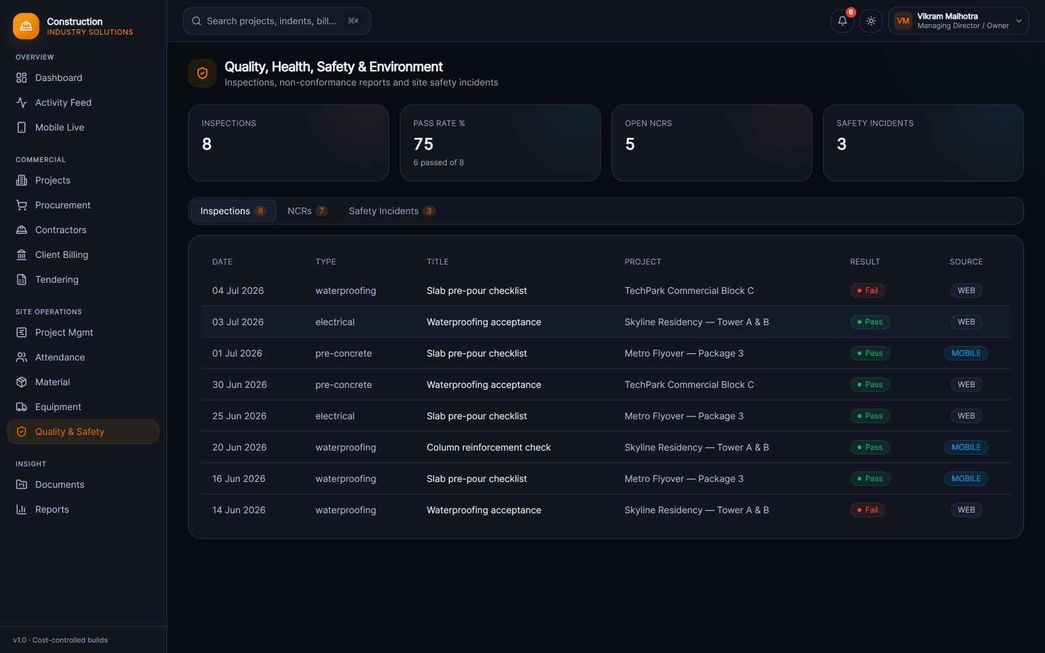Image resolution: width=1045 pixels, height=653 pixels.
Task: Click the '6 passed of 8' text
Action: 438,163
